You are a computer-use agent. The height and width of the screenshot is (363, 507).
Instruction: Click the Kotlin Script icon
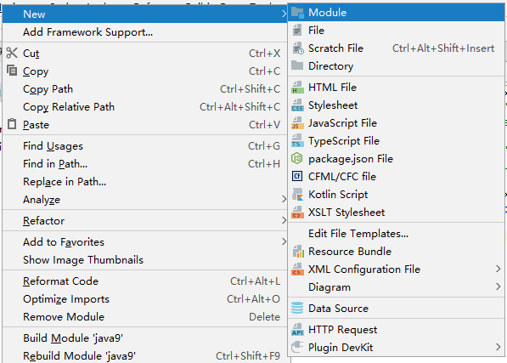(297, 195)
